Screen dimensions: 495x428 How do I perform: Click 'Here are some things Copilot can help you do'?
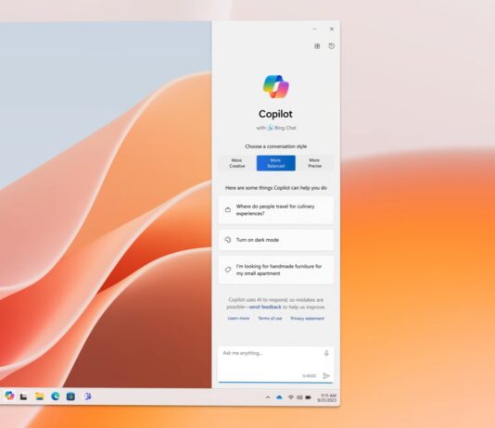[276, 188]
